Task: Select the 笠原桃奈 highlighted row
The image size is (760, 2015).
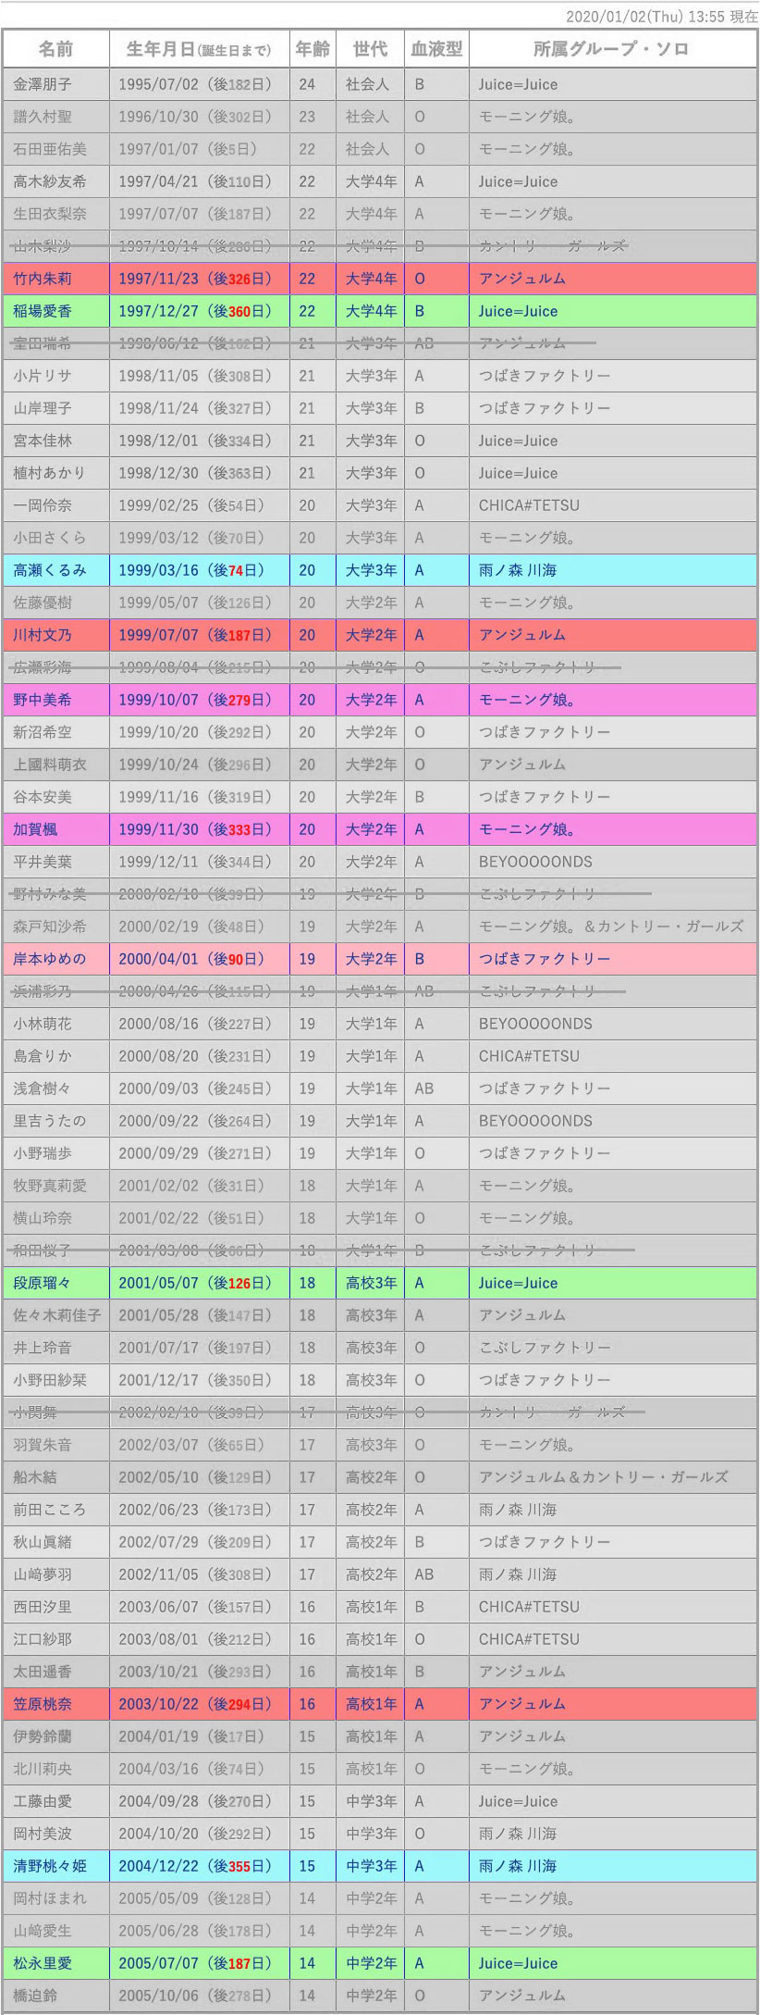Action: [380, 1704]
